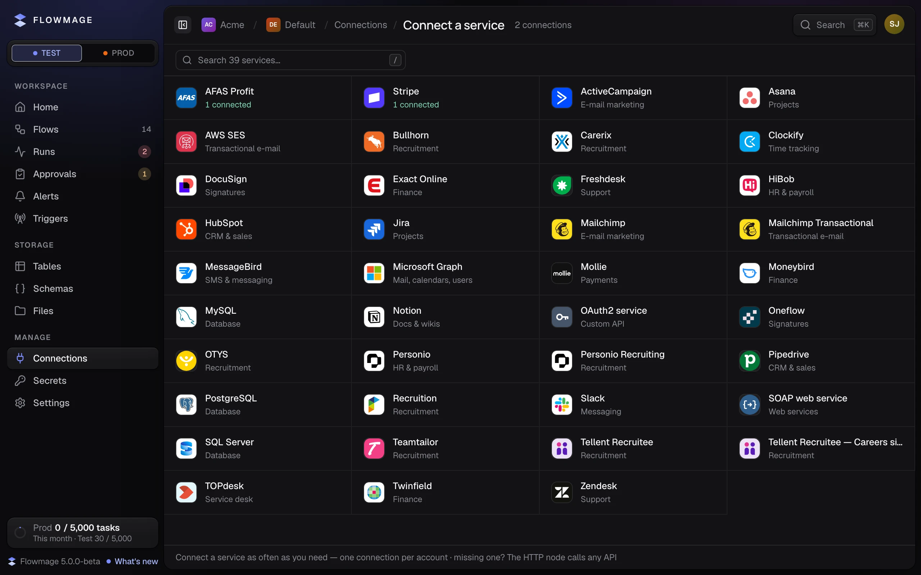The height and width of the screenshot is (575, 921).
Task: Select the PostgreSQL elephant icon
Action: point(186,405)
